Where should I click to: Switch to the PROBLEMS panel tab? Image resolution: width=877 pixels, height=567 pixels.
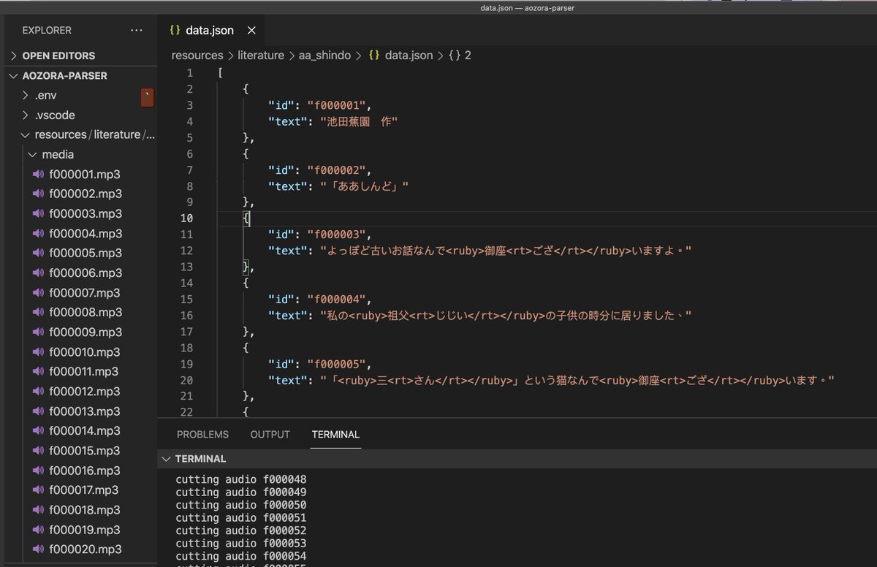click(x=202, y=434)
